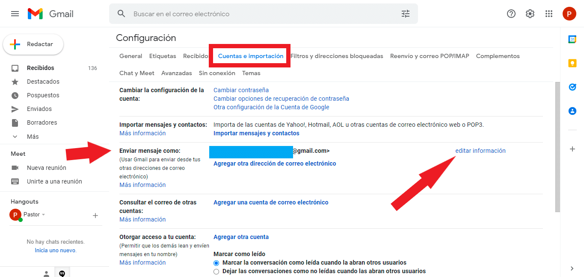This screenshot has height=277, width=584.
Task: Open Gmail settings gear
Action: point(530,13)
